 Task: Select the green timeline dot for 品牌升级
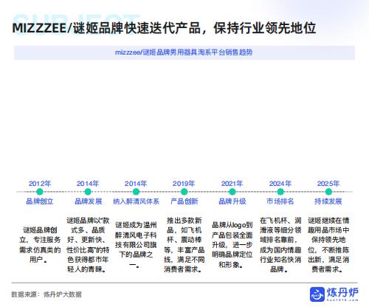click(x=232, y=192)
